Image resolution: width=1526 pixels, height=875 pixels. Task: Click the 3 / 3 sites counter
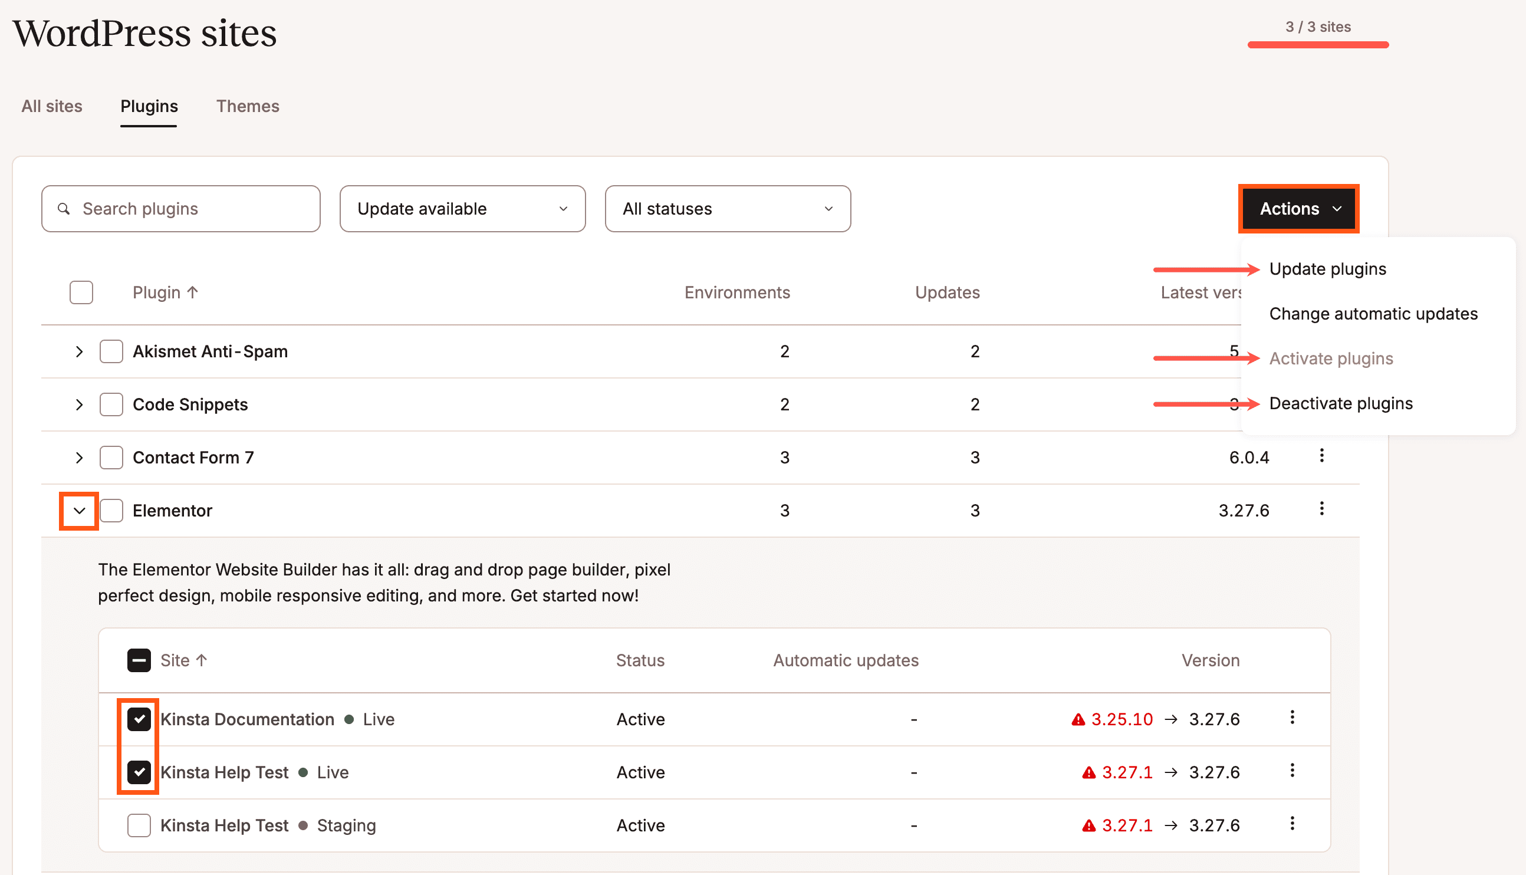[1317, 27]
